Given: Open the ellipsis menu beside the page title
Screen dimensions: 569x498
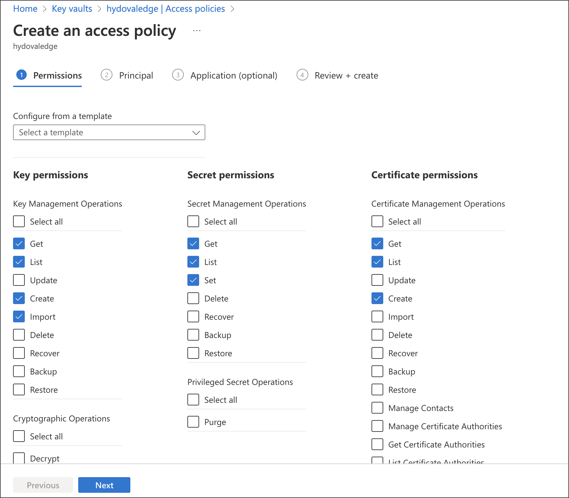Looking at the screenshot, I should point(197,30).
